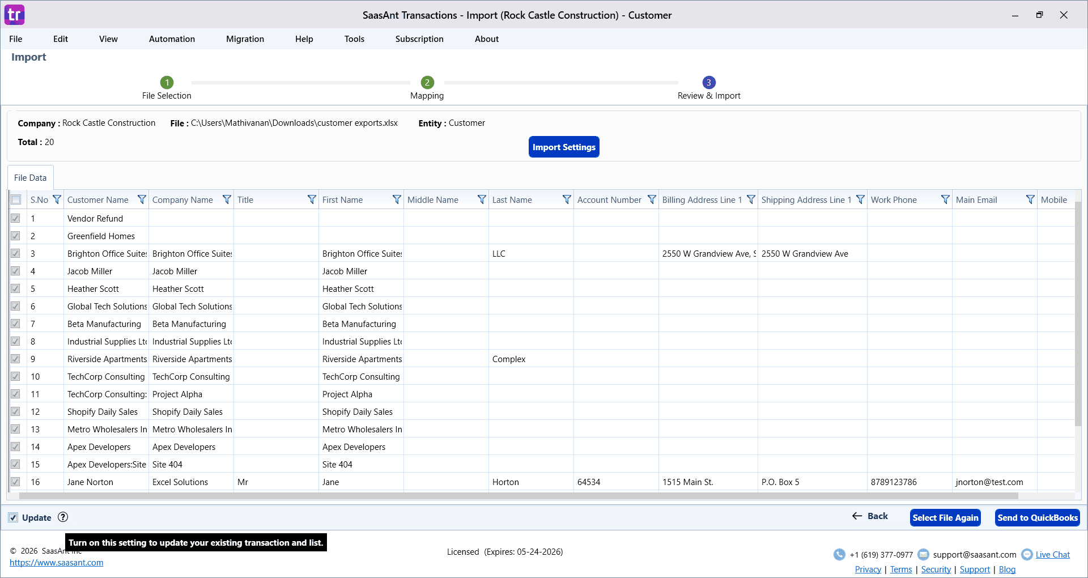Click the Live Chat bubble icon
Image resolution: width=1088 pixels, height=578 pixels.
click(1027, 554)
